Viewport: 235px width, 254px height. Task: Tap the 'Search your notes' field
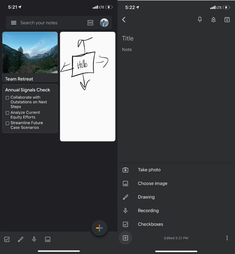click(x=49, y=23)
